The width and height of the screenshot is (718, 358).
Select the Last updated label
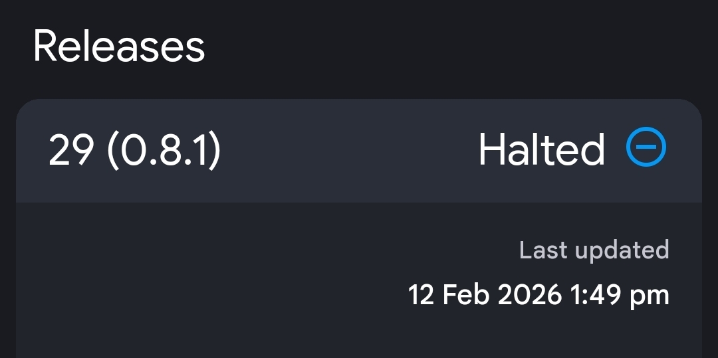(594, 250)
